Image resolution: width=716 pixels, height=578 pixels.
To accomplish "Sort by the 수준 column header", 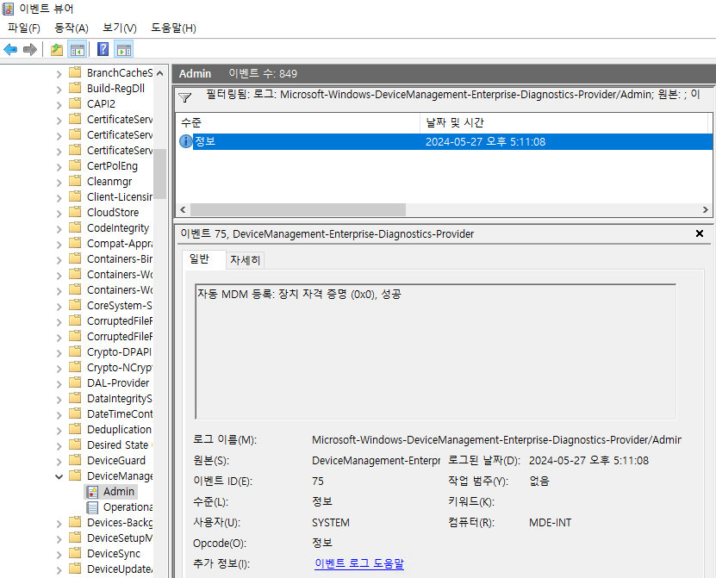I will tap(298, 122).
